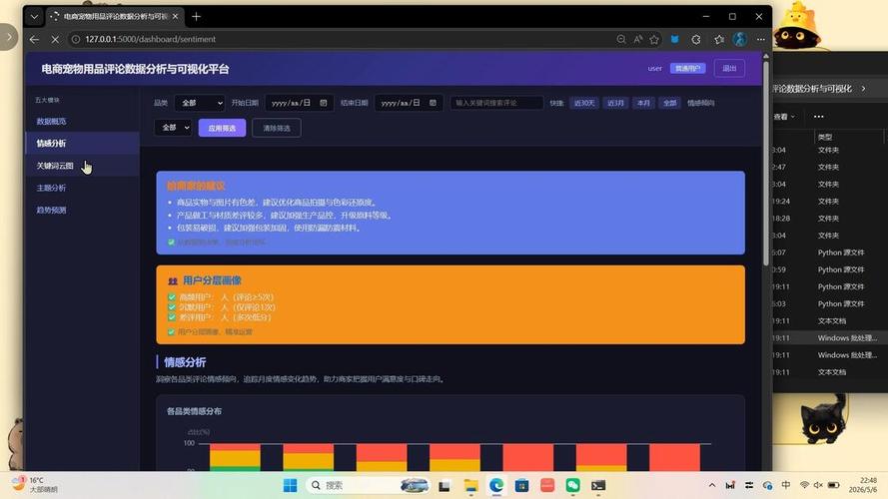
Task: Click the keyword search input field
Action: 496,103
